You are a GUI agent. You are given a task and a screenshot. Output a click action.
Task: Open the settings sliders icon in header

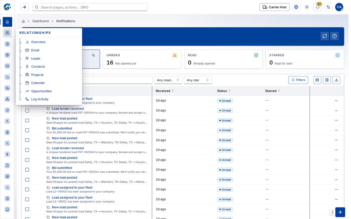coord(328,7)
